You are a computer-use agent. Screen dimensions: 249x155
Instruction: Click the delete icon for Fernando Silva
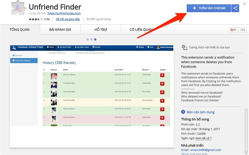click(x=162, y=84)
